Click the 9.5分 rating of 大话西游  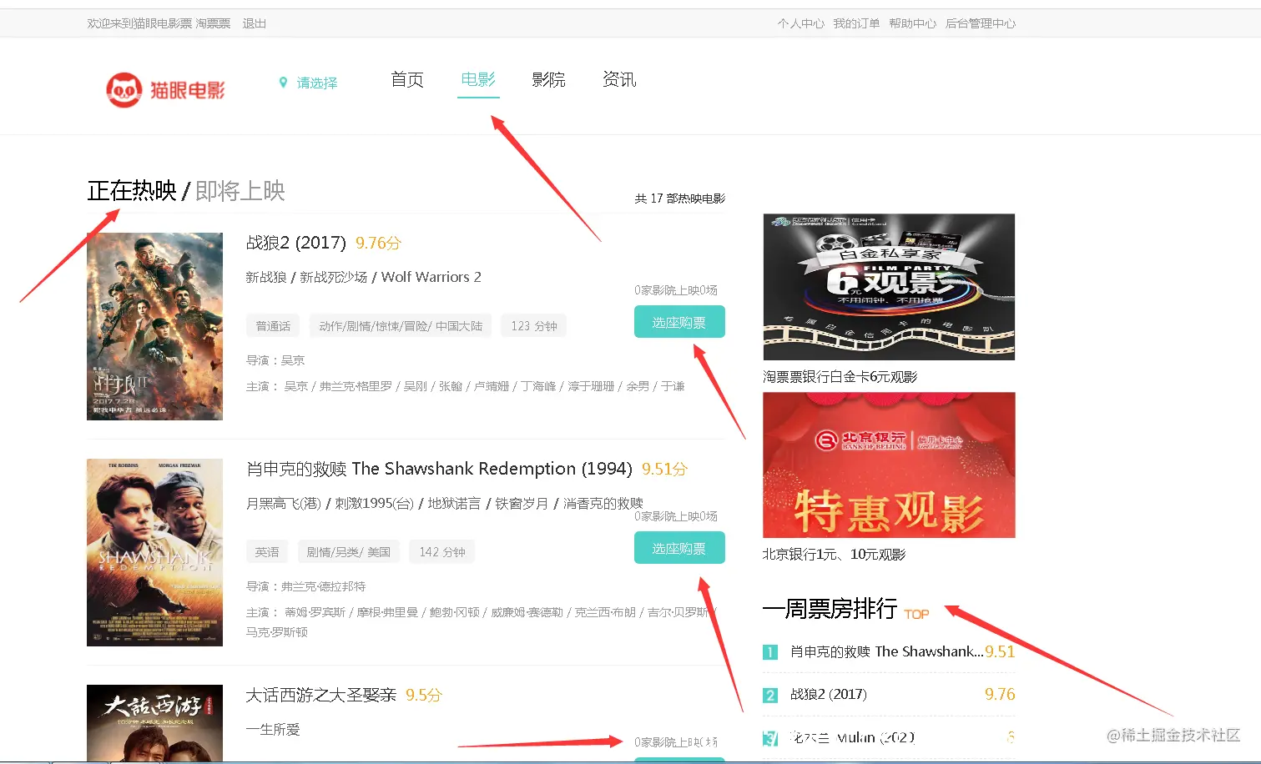[424, 695]
